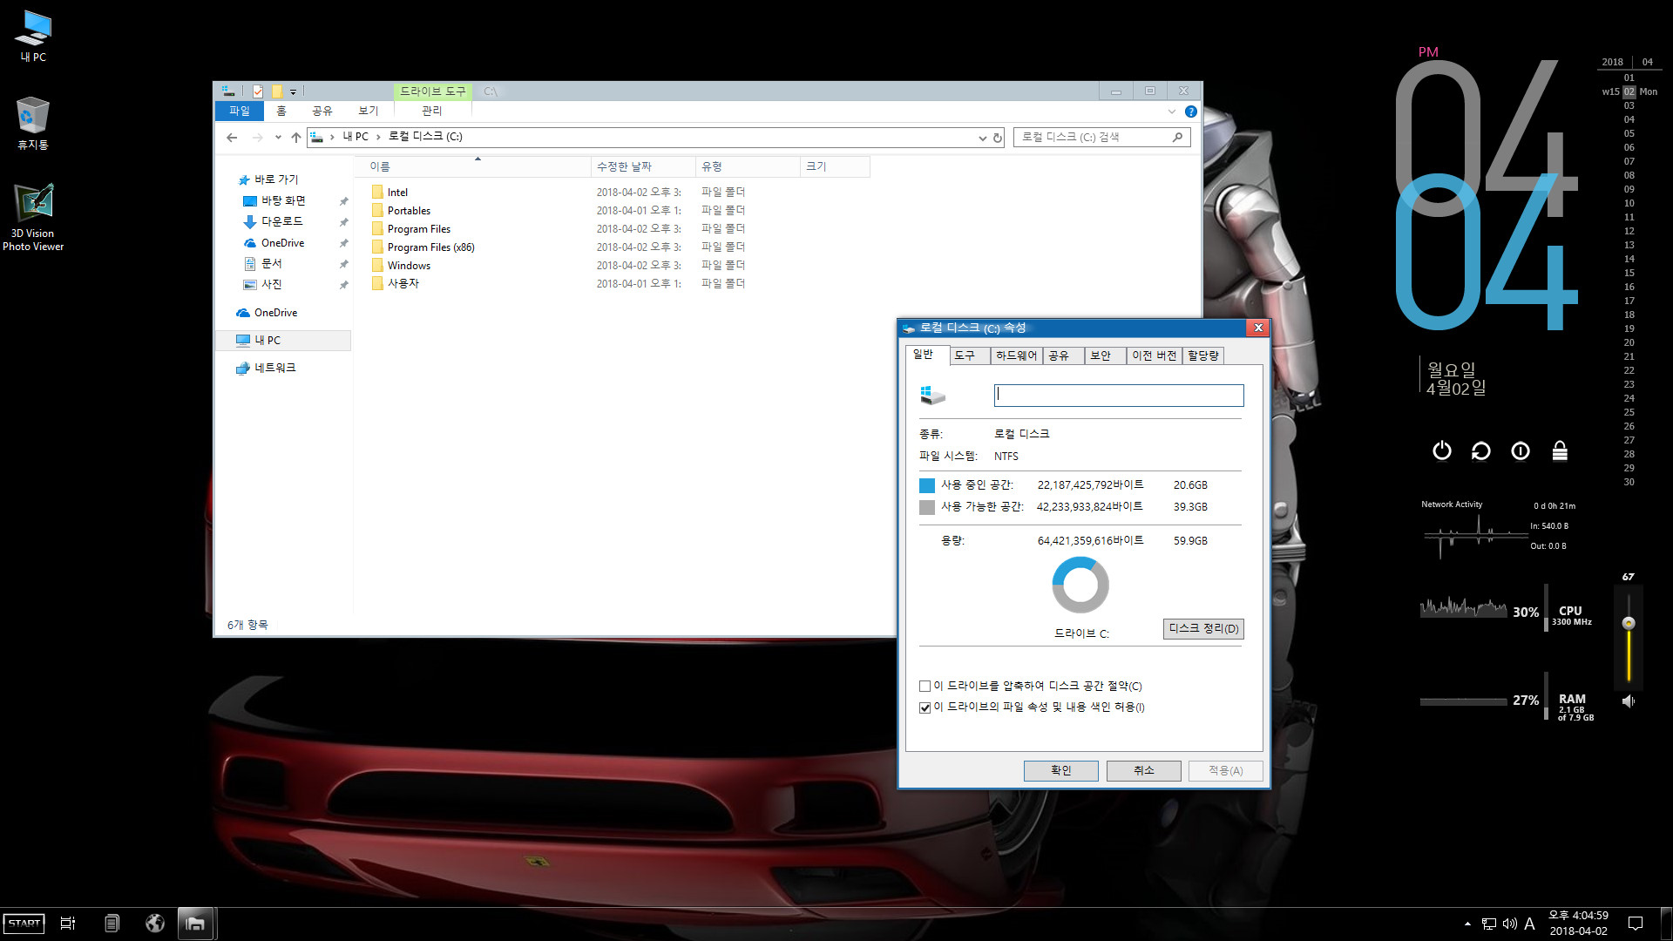Open the 내 PC desktop icon
The image size is (1673, 941).
coord(33,36)
